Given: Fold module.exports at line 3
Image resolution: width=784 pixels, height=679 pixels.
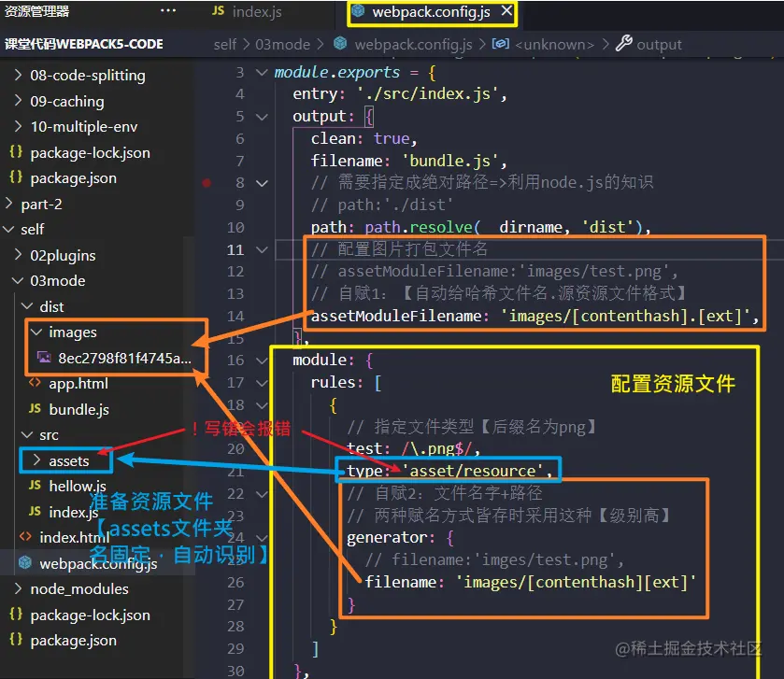Looking at the screenshot, I should click(262, 73).
